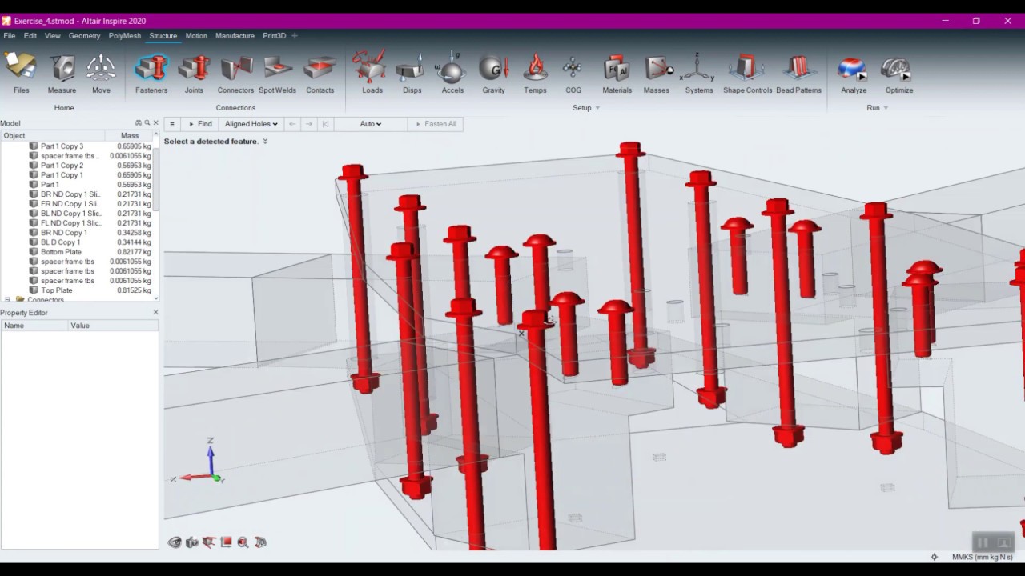Switch to the Motion ribbon tab
Screen dimensions: 1025x576
(196, 36)
